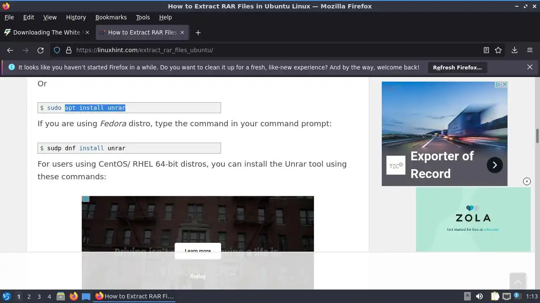
Task: Open the View menu
Action: coord(50,17)
